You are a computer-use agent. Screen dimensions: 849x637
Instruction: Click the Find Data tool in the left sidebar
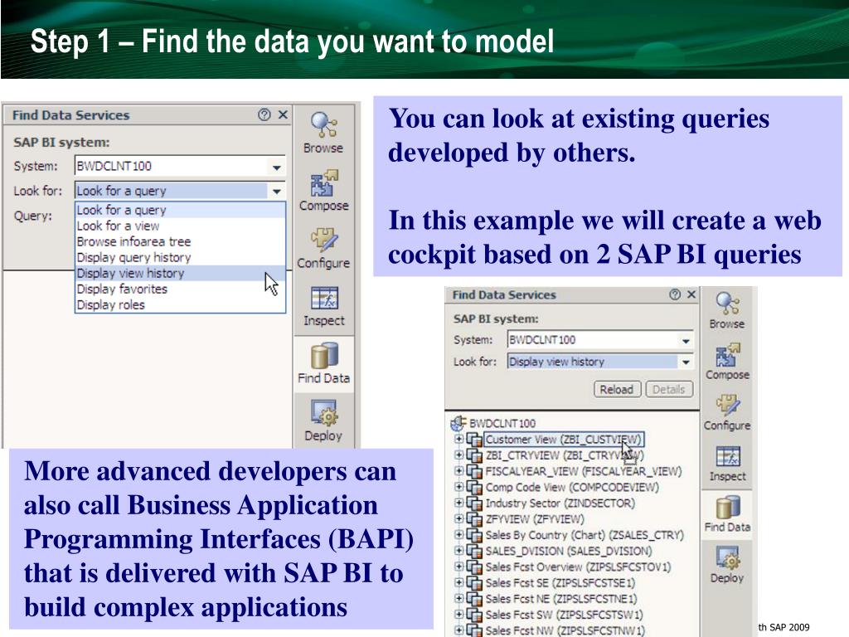(x=324, y=363)
